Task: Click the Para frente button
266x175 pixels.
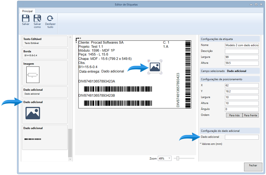Action: point(251,115)
